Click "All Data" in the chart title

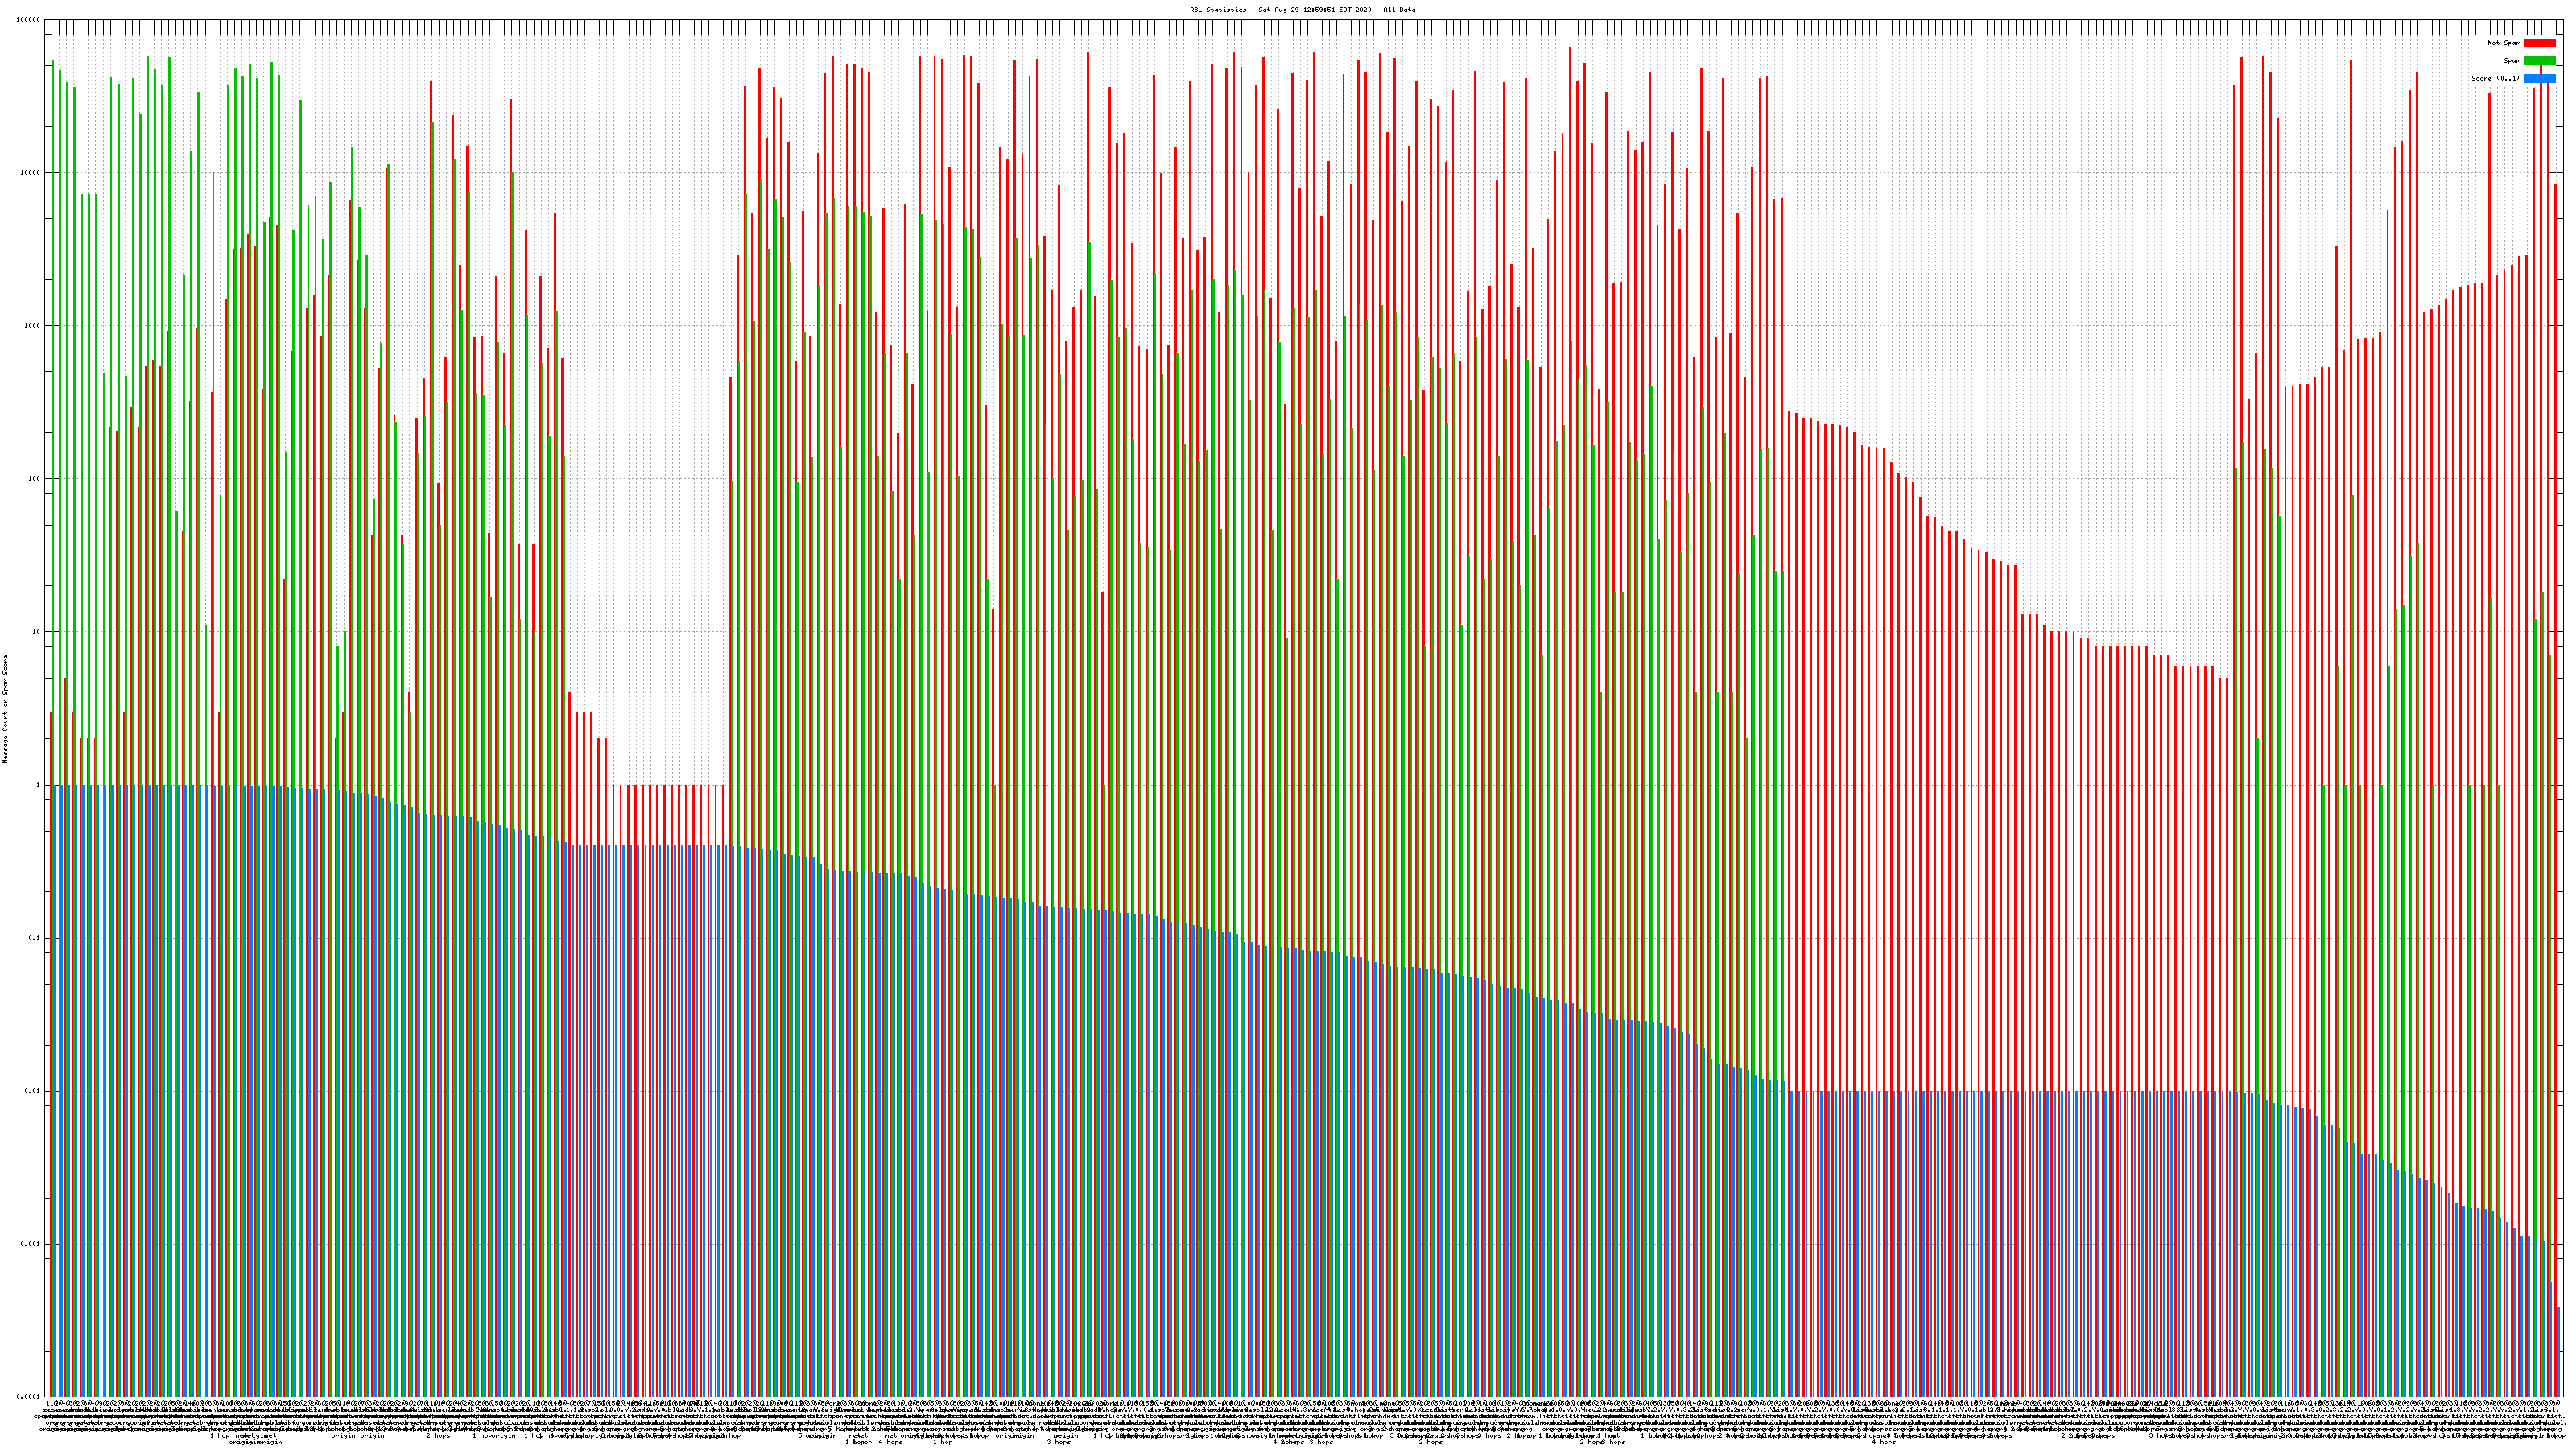(x=1399, y=10)
